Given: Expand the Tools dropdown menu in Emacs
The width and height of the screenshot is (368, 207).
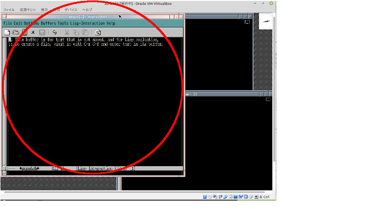Looking at the screenshot, I should (x=63, y=23).
